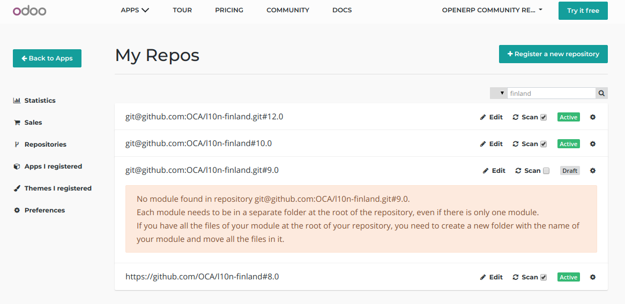Enable Scan checkbox for l10n-finland.git#9.0
Viewport: 625px width, 304px height.
[x=546, y=171]
